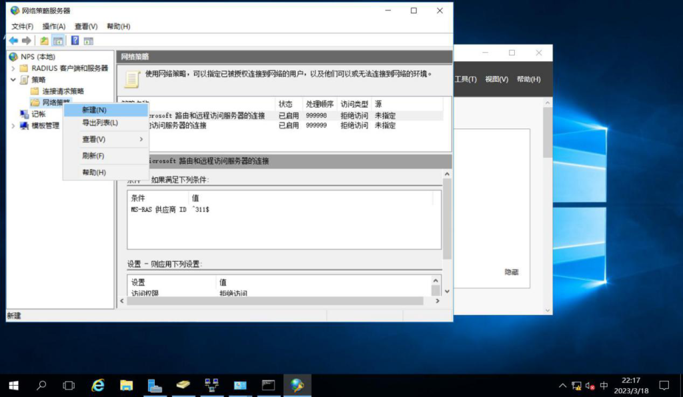The width and height of the screenshot is (683, 397).
Task: Open 帮助(H) menu in background window
Action: pyautogui.click(x=528, y=79)
